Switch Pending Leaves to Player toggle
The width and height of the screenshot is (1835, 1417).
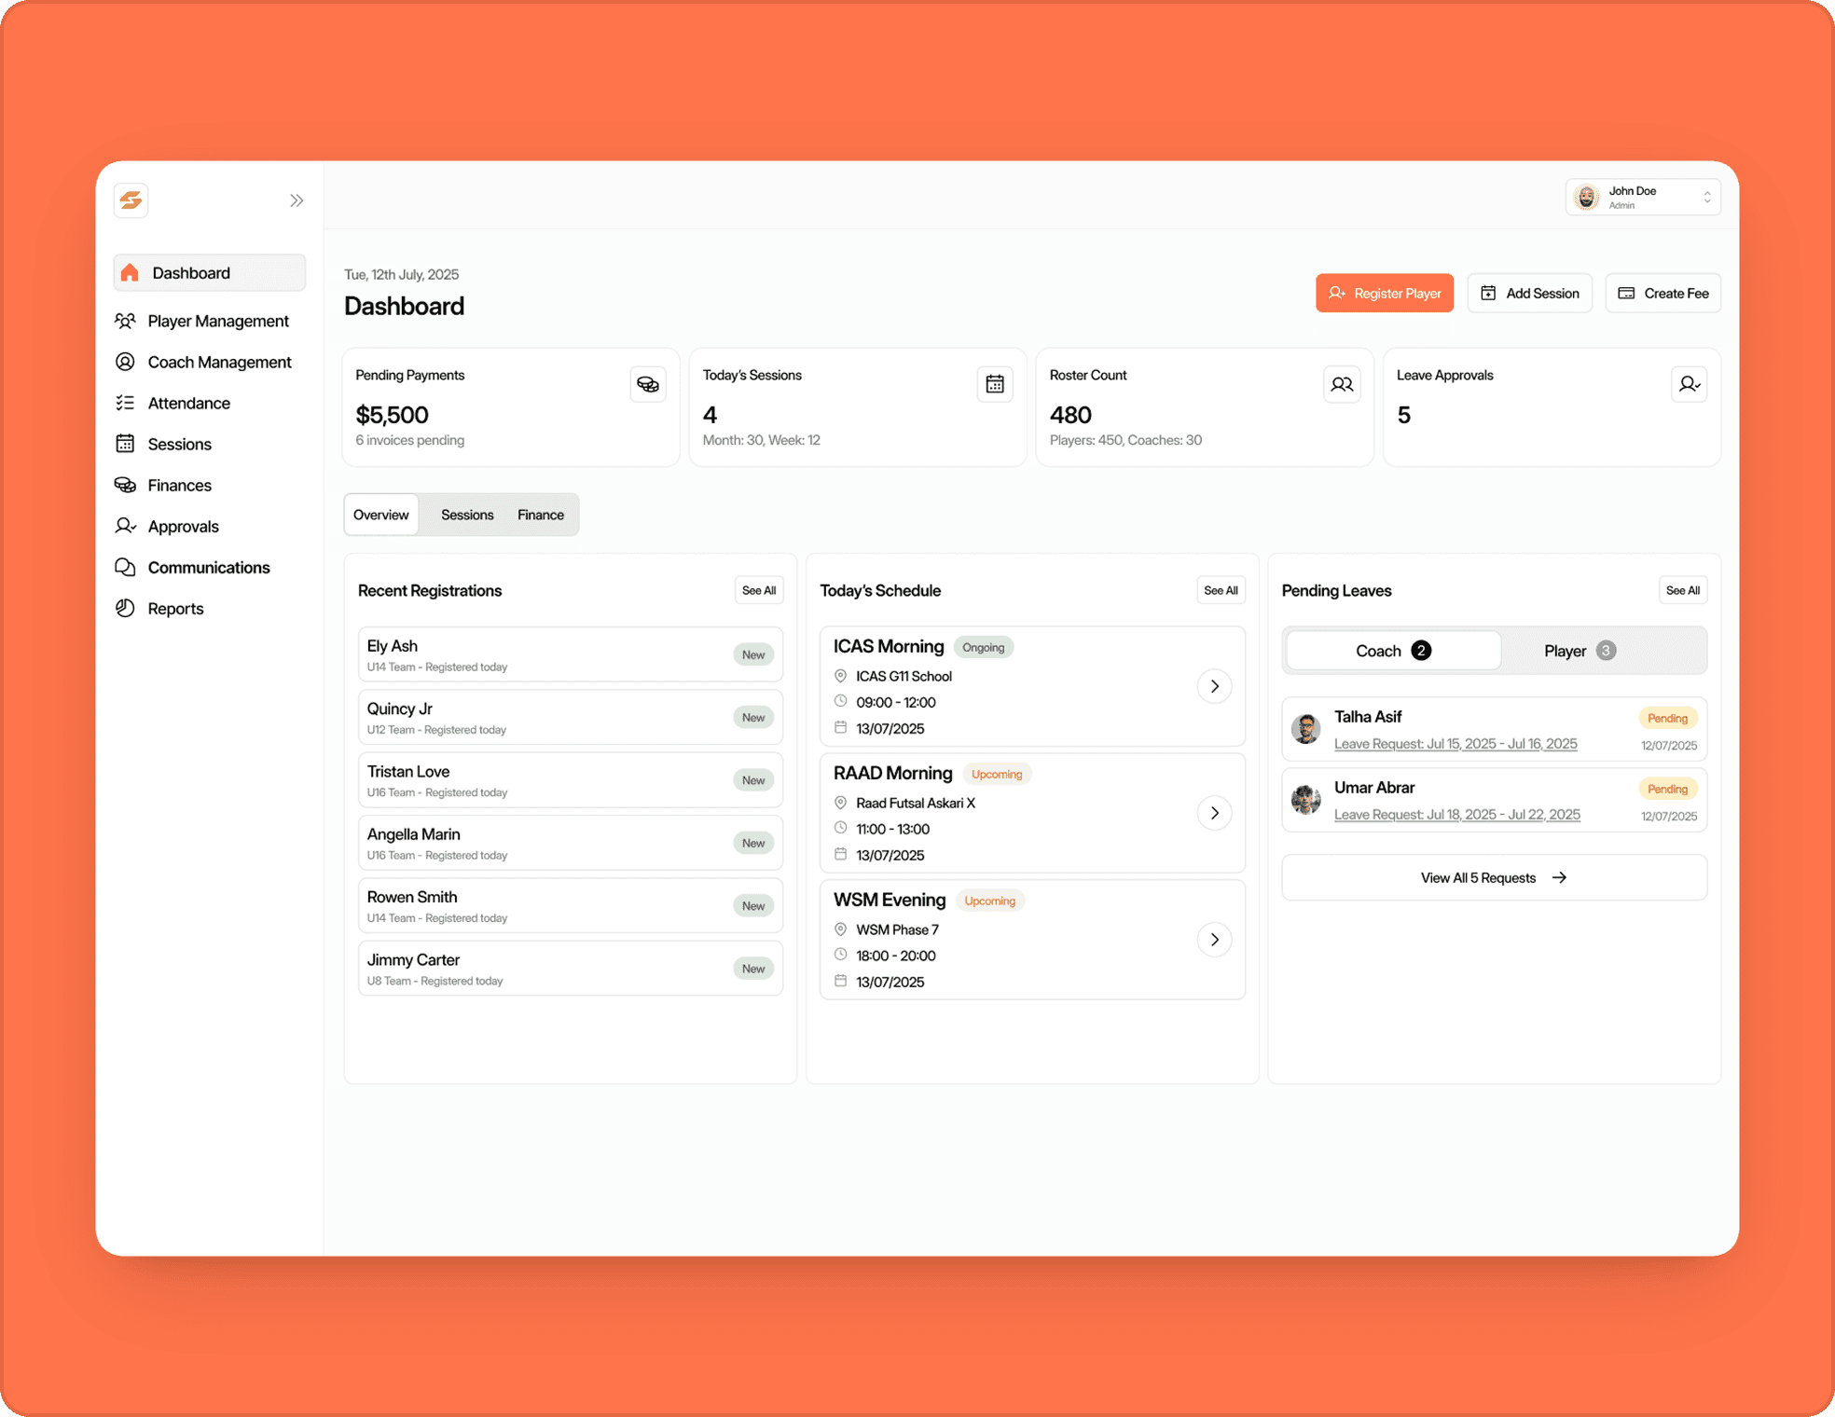tap(1579, 651)
